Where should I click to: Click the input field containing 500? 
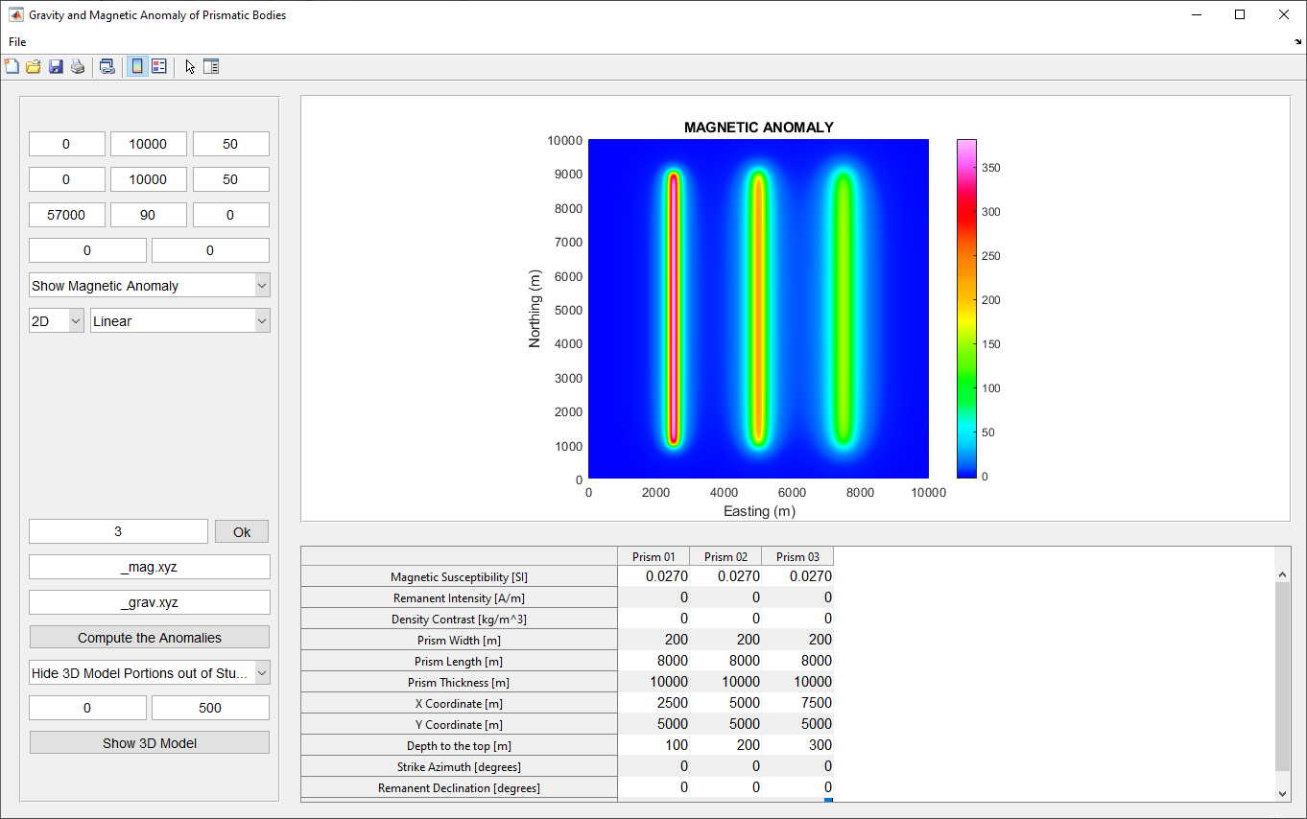210,708
